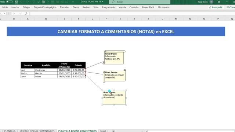This screenshot has width=235, height=132.
Task: Click the note 'Empleado con mayor antigüedad'
Action: (114, 76)
